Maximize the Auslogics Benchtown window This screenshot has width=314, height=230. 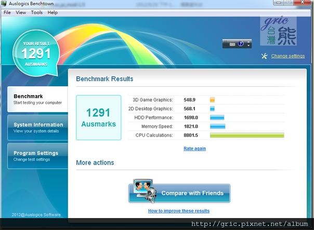[x=289, y=3]
